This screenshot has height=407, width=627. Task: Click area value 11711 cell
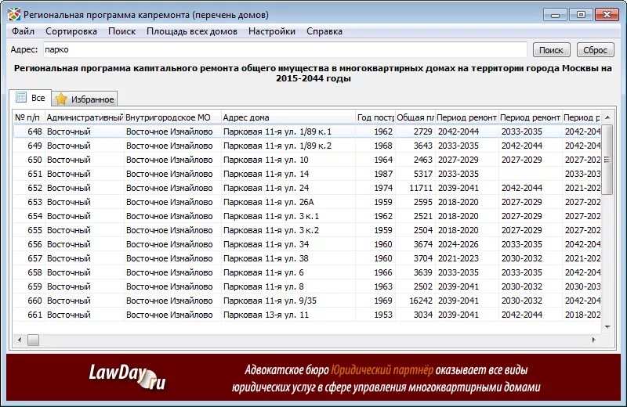415,188
